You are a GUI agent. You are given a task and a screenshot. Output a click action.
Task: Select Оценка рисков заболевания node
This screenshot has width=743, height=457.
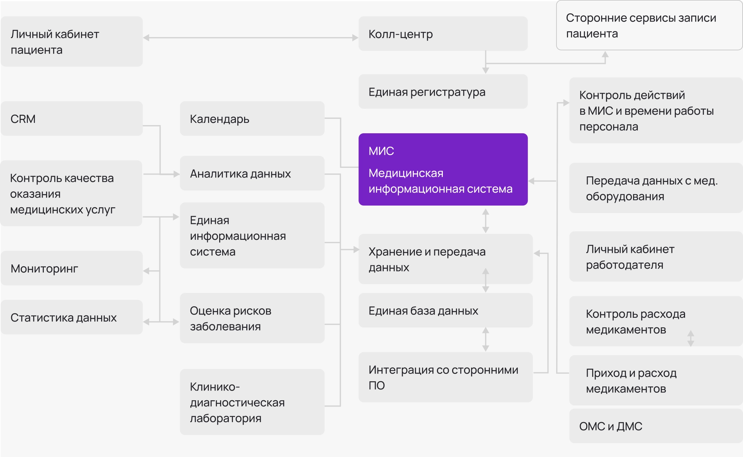pyautogui.click(x=252, y=319)
